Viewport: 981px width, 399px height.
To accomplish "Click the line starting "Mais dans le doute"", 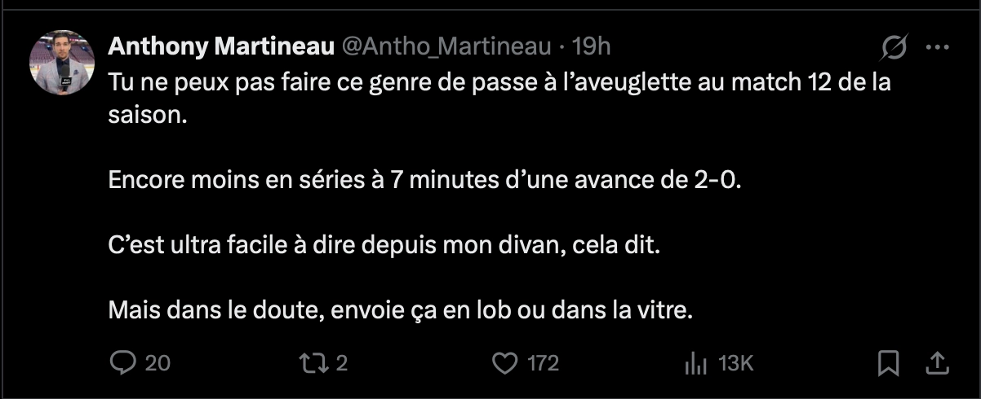I will 400,310.
